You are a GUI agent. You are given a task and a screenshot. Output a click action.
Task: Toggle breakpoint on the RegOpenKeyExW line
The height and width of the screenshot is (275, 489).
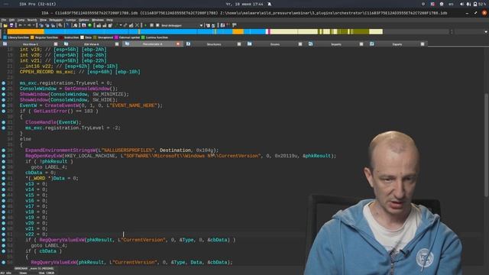point(3,156)
